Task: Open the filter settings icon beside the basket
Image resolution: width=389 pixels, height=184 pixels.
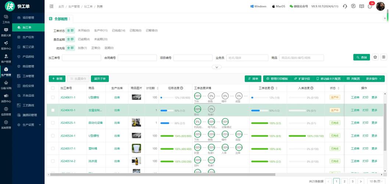Action: pos(384,57)
